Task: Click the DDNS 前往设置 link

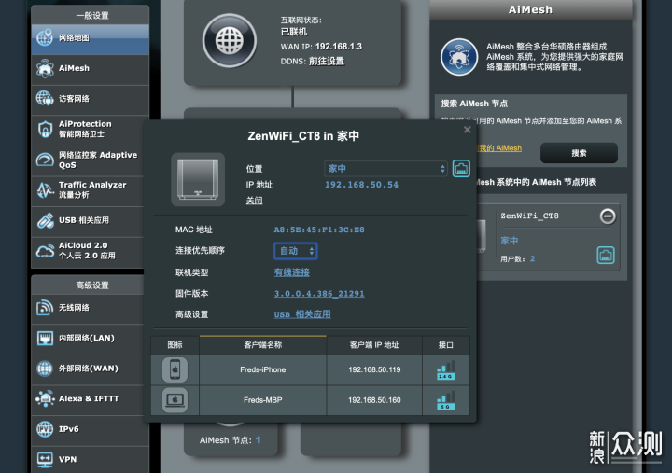Action: point(327,61)
